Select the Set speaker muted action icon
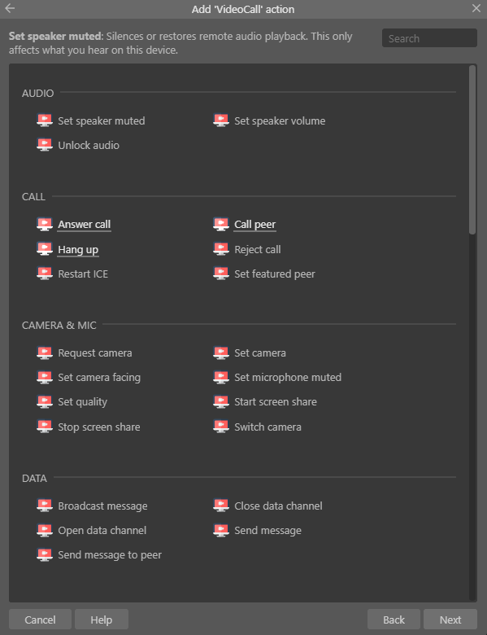The width and height of the screenshot is (487, 635). (x=45, y=120)
